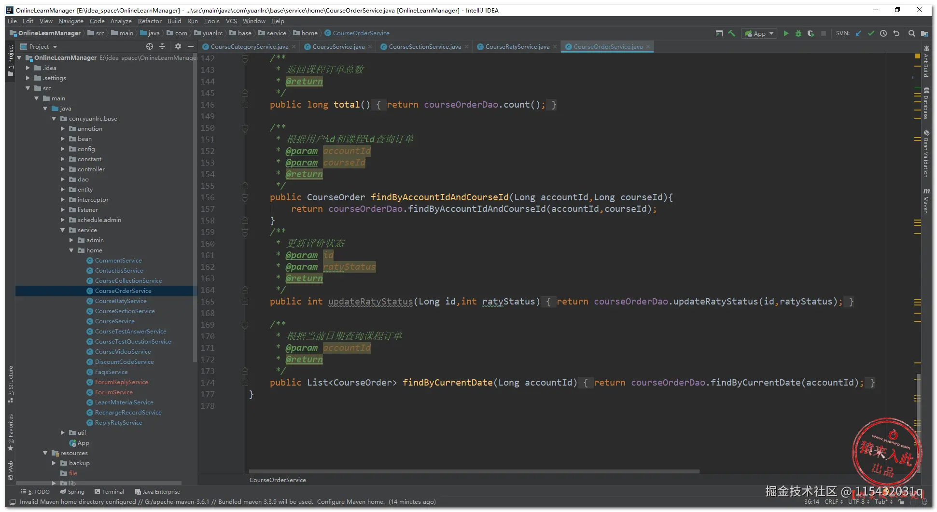Toggle code folding at line 165 in gutter
The image size is (937, 512).
[245, 302]
